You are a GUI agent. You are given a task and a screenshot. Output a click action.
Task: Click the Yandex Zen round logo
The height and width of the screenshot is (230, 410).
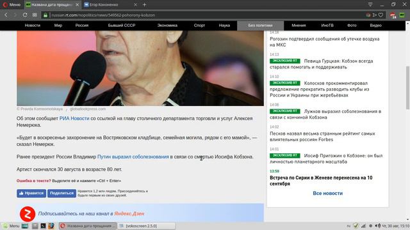pyautogui.click(x=28, y=214)
